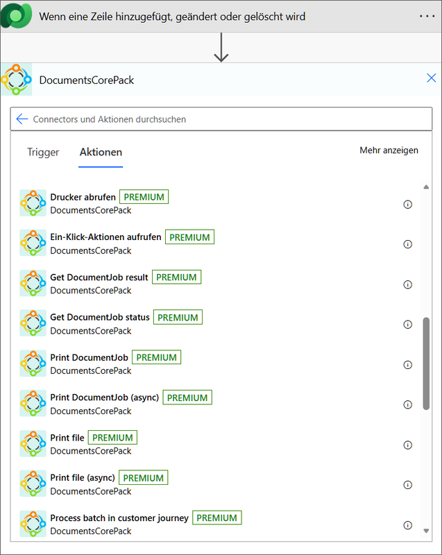Image resolution: width=442 pixels, height=555 pixels.
Task: Close the DocumentsCorePack panel
Action: tap(431, 78)
